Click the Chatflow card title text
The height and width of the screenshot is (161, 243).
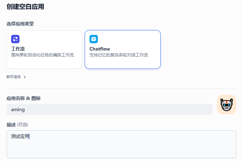100,49
